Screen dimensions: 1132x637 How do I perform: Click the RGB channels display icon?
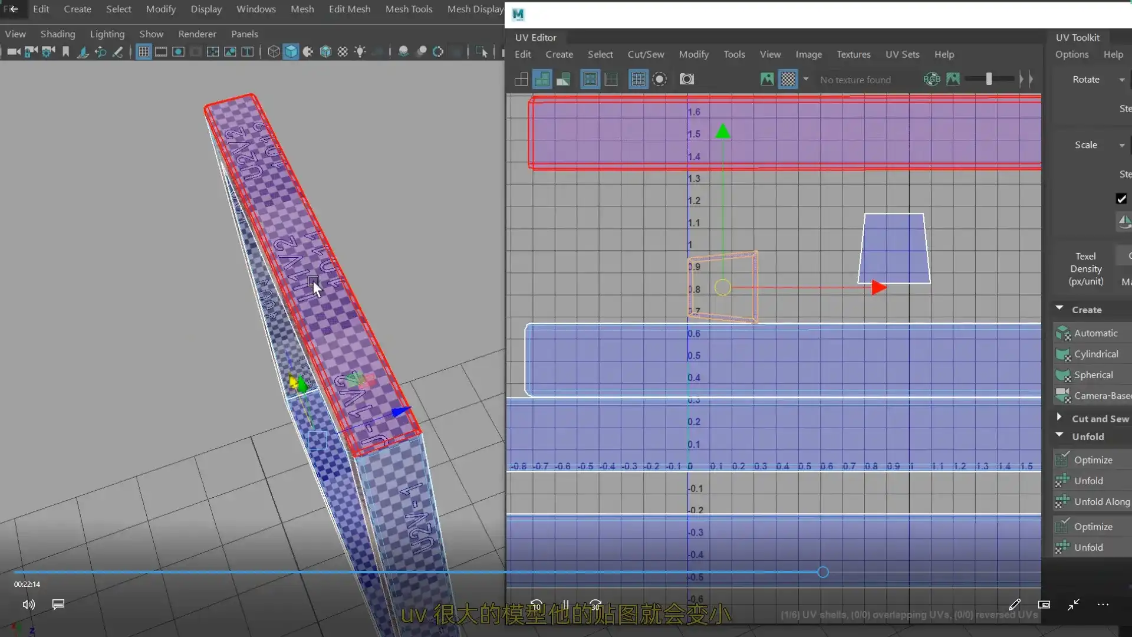click(x=932, y=79)
